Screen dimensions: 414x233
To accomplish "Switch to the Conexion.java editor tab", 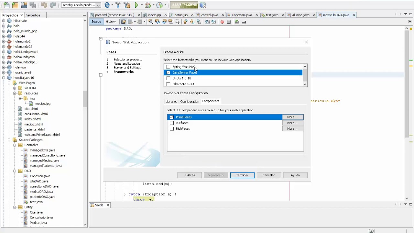I will (x=242, y=15).
